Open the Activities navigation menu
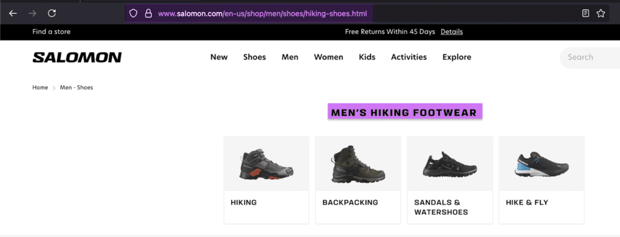Screen dimensions: 620x237 (x=409, y=57)
